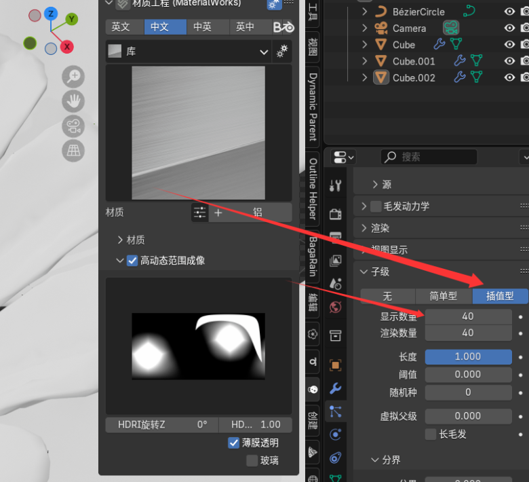
Task: Collapse the Clumping sub-panel
Action: 375,460
